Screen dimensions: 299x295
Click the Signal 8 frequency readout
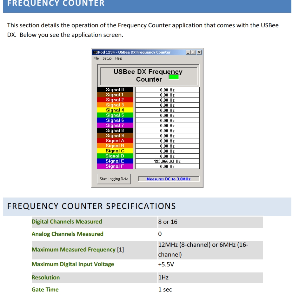pos(167,131)
